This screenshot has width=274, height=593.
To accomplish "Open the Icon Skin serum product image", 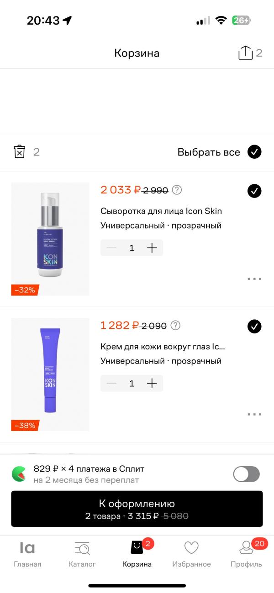I will (x=50, y=239).
